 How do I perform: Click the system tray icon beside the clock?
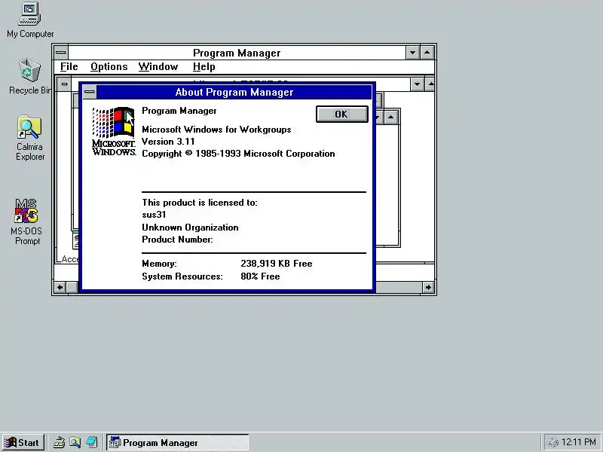552,443
